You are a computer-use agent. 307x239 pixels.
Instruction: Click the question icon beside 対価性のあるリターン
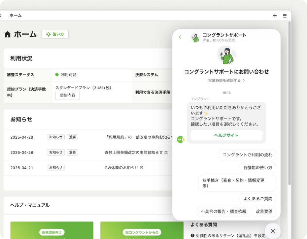[193, 236]
